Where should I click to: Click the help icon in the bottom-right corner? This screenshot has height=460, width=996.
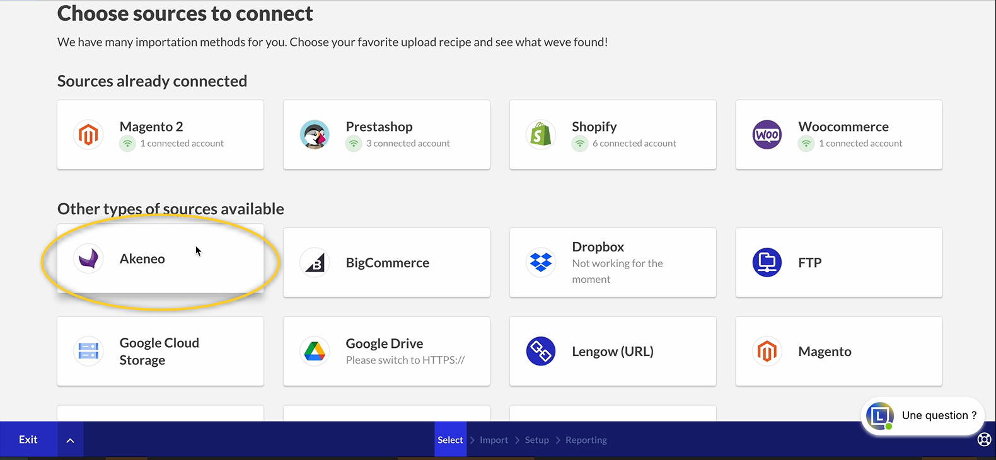[x=985, y=440]
